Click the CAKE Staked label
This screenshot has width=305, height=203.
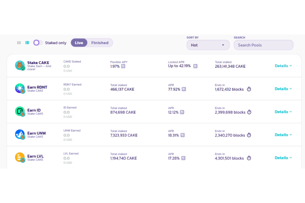point(72,62)
